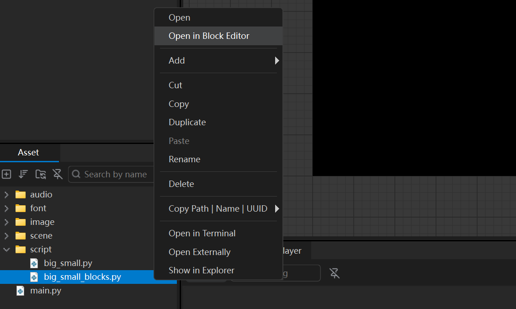516x309 pixels.
Task: Select the script folder icon
Action: 21,250
